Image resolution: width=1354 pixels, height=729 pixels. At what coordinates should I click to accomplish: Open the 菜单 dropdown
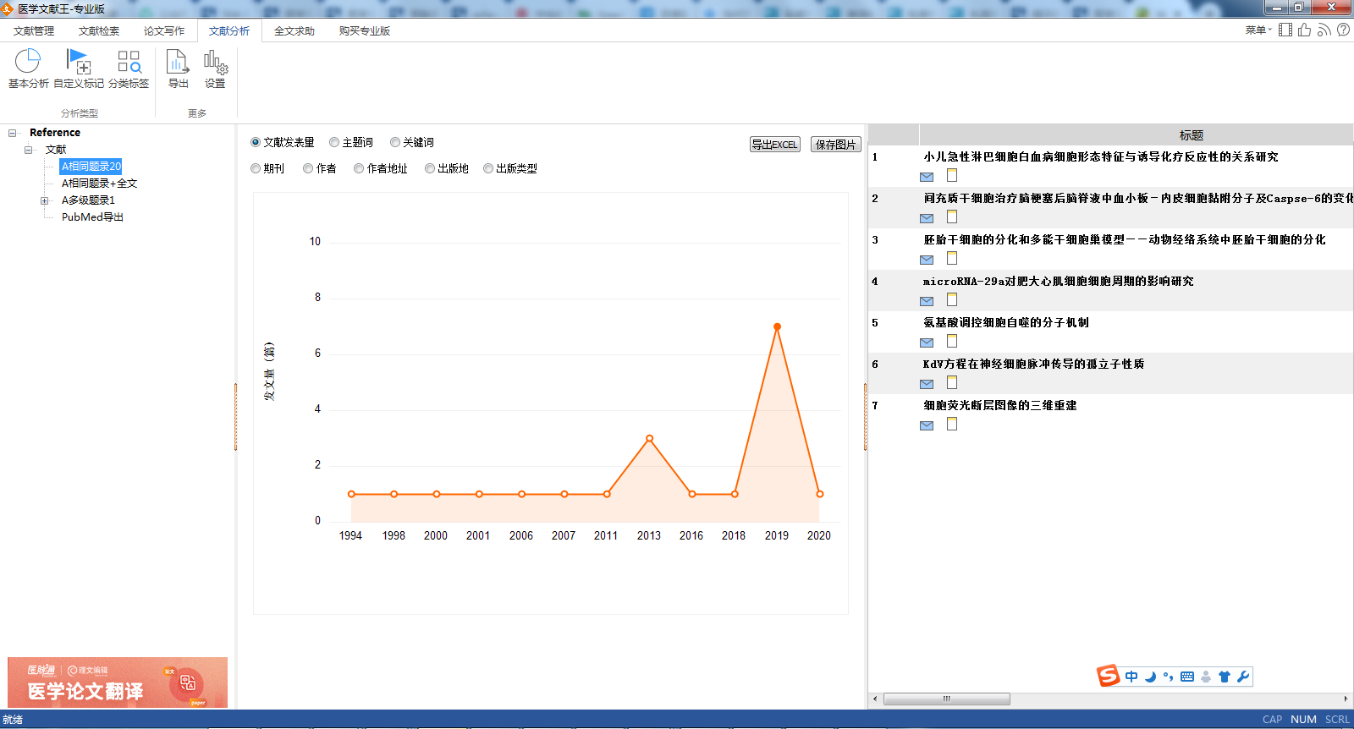(x=1258, y=30)
